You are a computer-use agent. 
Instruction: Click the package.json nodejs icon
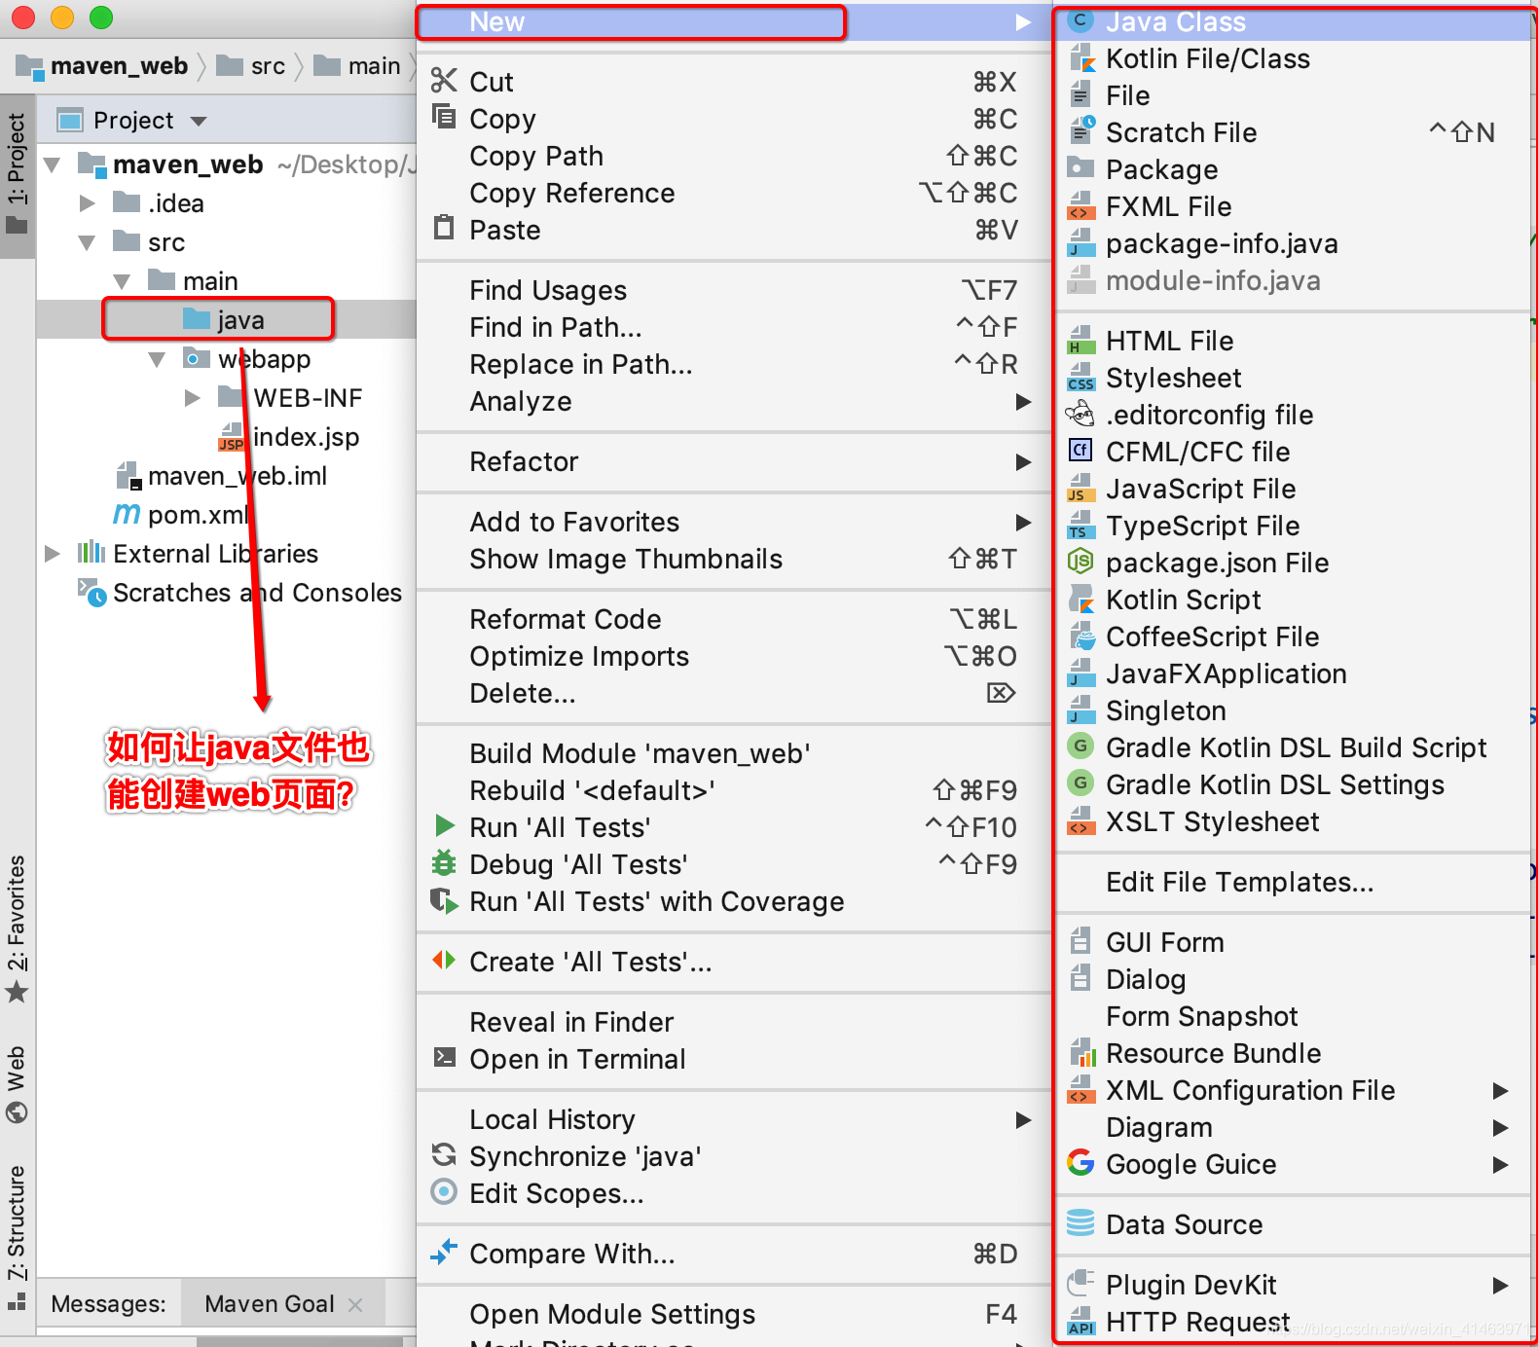[x=1080, y=561]
